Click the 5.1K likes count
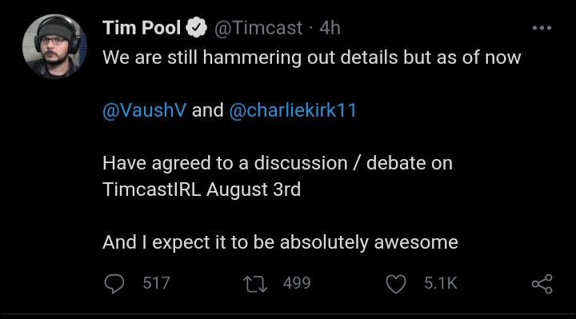The height and width of the screenshot is (319, 576). [441, 283]
